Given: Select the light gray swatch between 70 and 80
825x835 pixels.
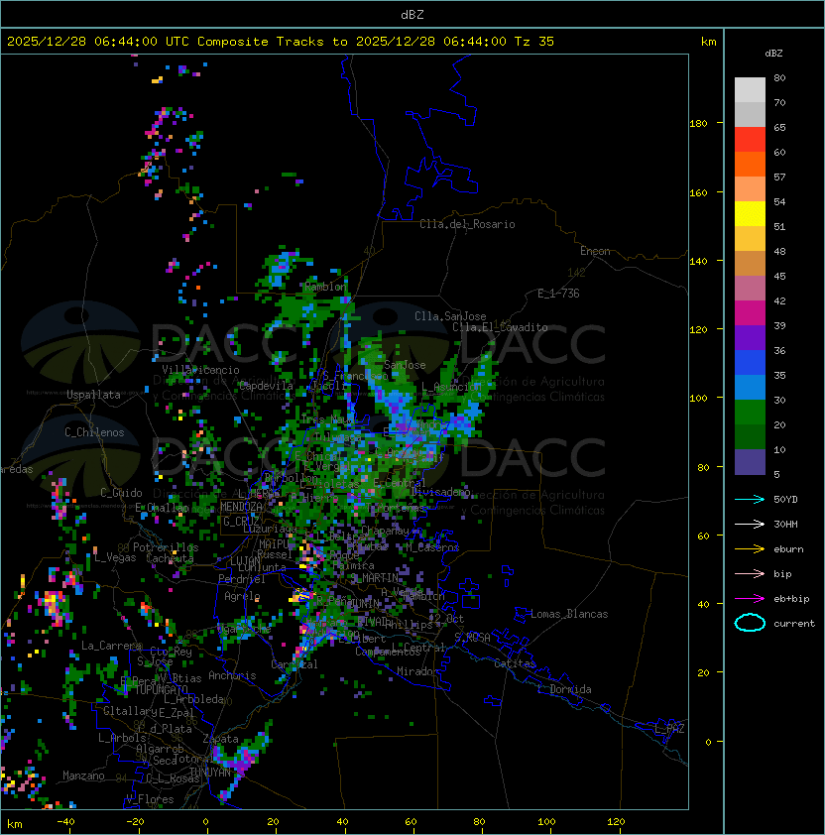Looking at the screenshot, I should [x=750, y=90].
